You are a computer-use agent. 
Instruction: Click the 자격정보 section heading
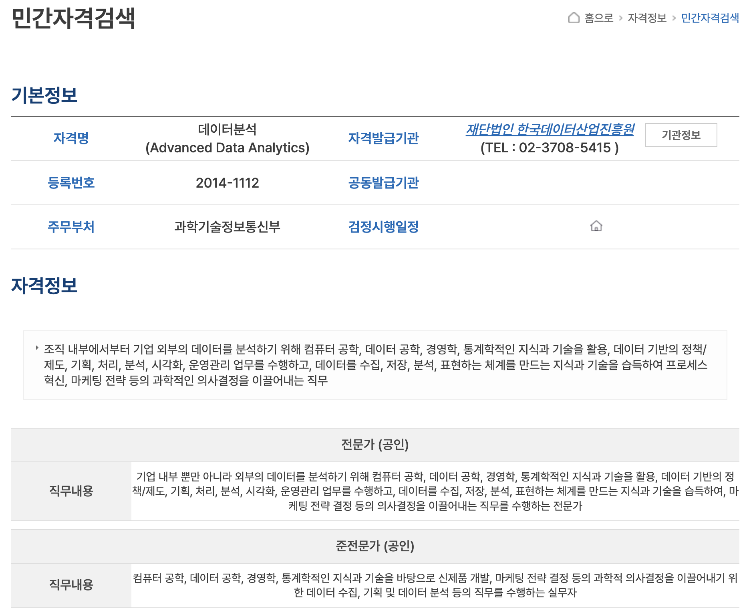click(x=44, y=285)
